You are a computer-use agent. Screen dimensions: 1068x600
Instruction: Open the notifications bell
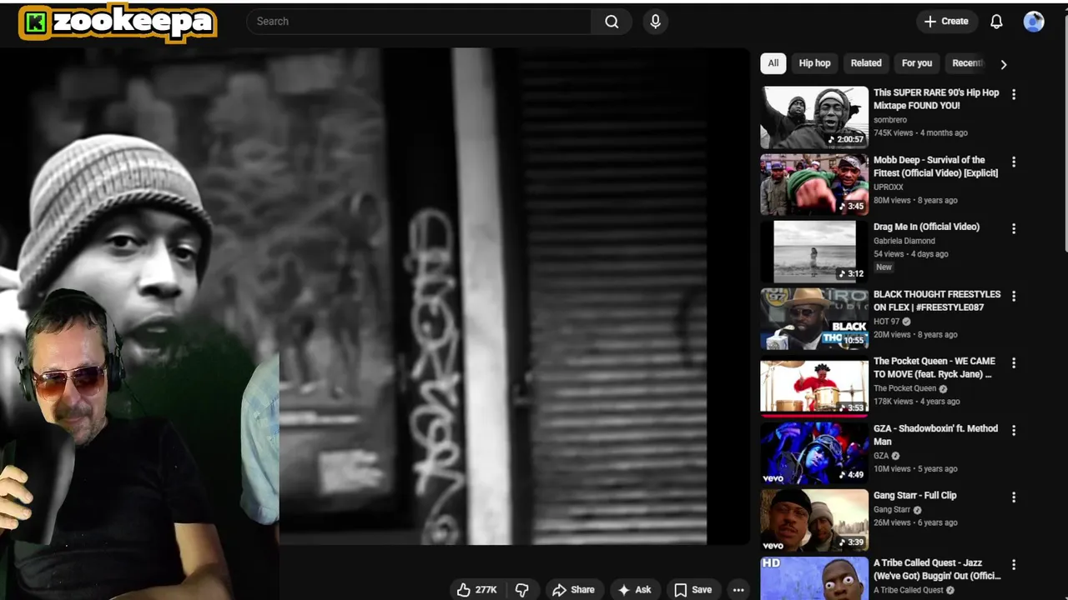click(x=996, y=22)
